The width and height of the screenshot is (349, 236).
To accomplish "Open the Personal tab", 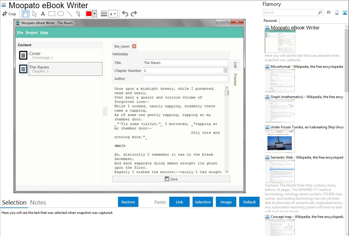I will pos(270,21).
